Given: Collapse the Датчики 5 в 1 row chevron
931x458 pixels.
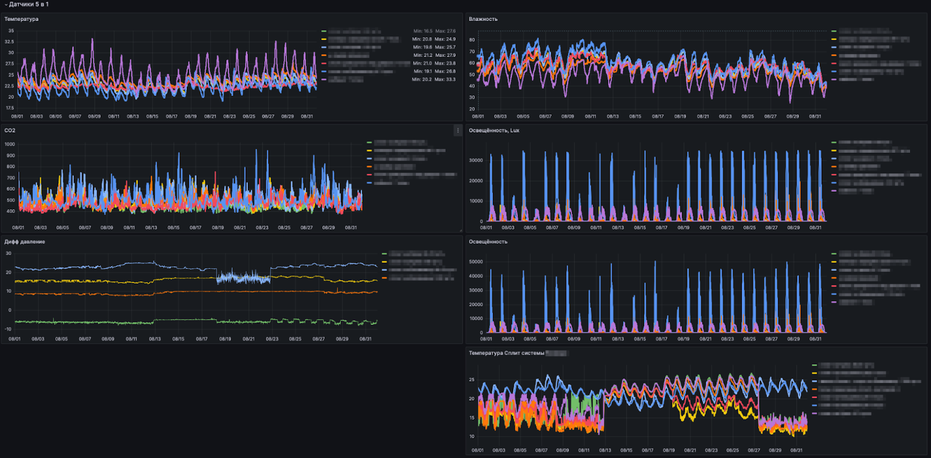Looking at the screenshot, I should pyautogui.click(x=6, y=5).
